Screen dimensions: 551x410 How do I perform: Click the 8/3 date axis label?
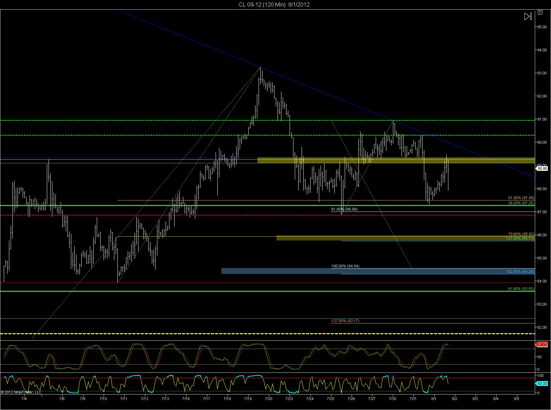(x=475, y=399)
